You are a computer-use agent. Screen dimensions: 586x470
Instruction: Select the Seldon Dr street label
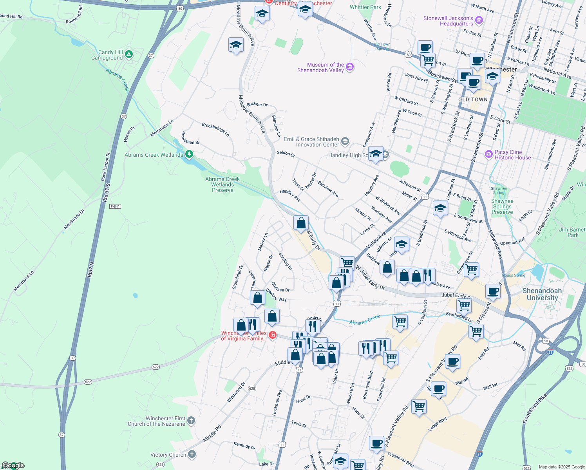[x=286, y=154]
